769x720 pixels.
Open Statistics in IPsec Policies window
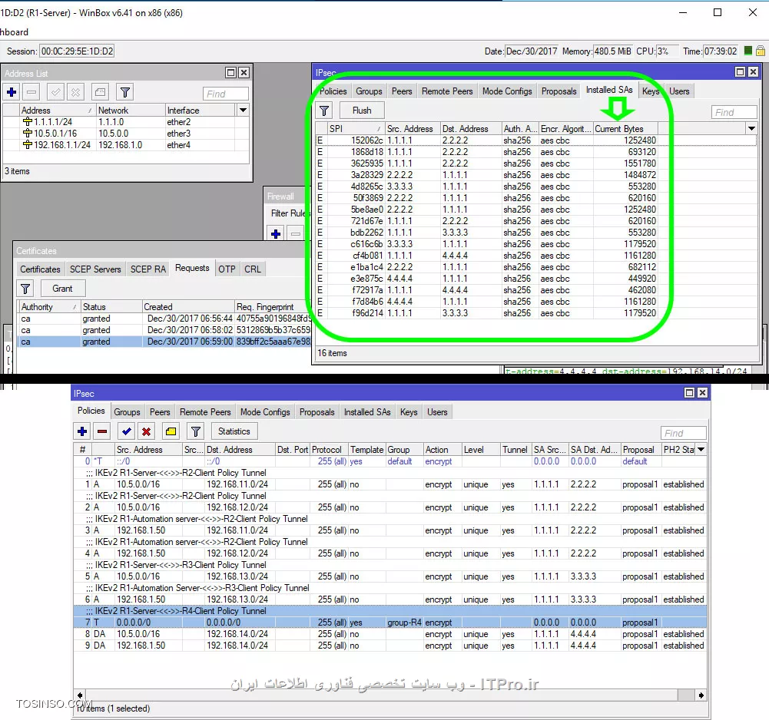(234, 431)
